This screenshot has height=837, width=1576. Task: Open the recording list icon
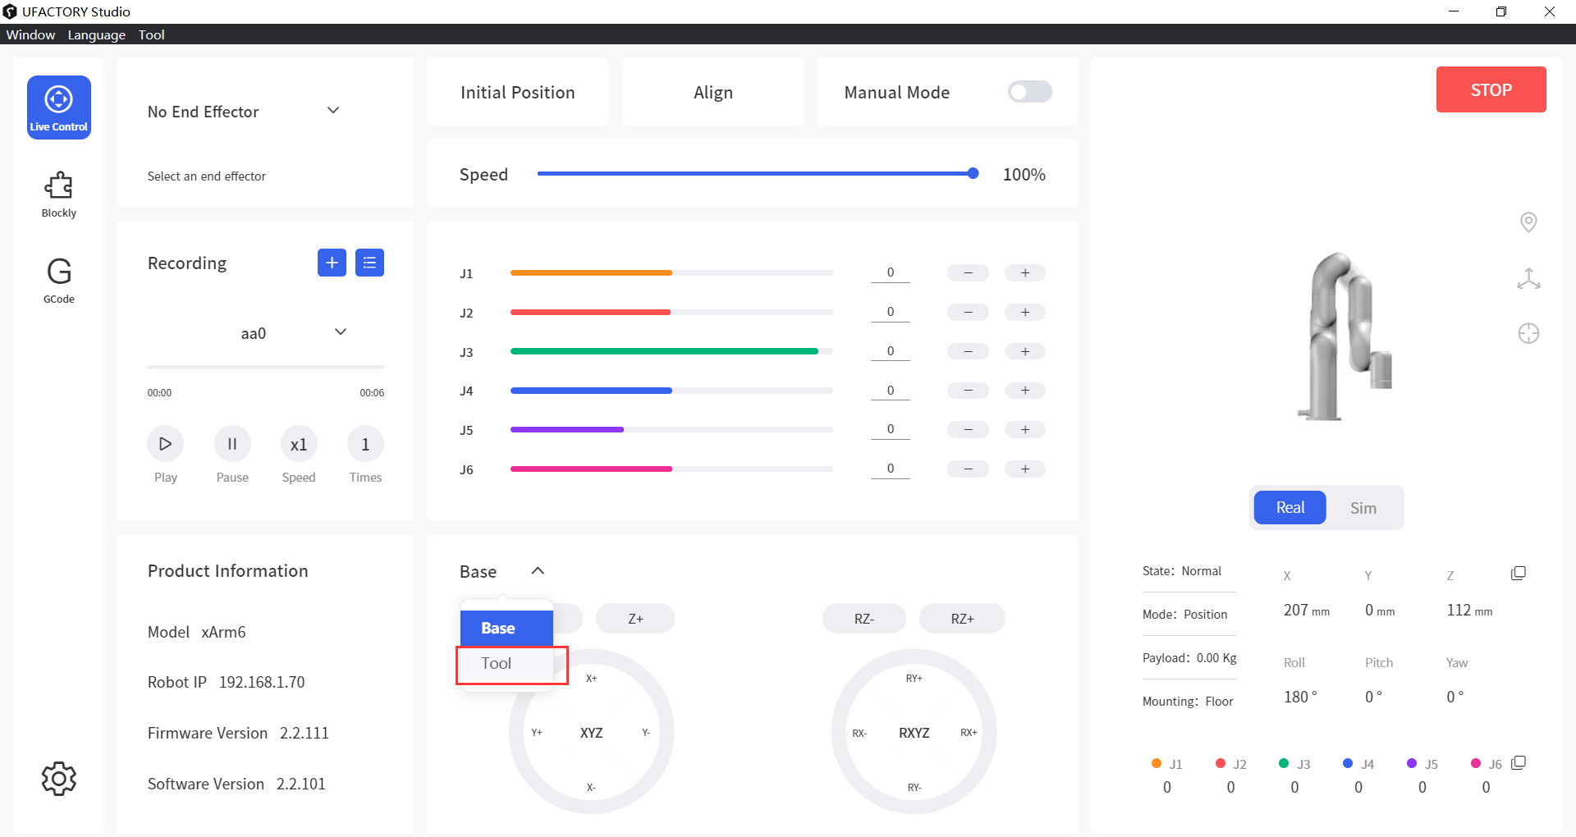pyautogui.click(x=369, y=263)
